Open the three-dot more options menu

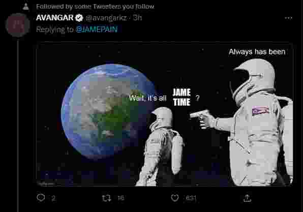(288, 18)
